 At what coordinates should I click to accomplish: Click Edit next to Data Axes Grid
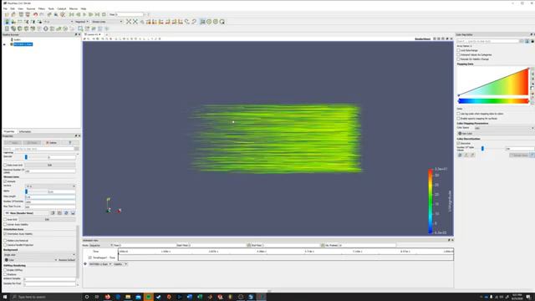click(x=49, y=166)
